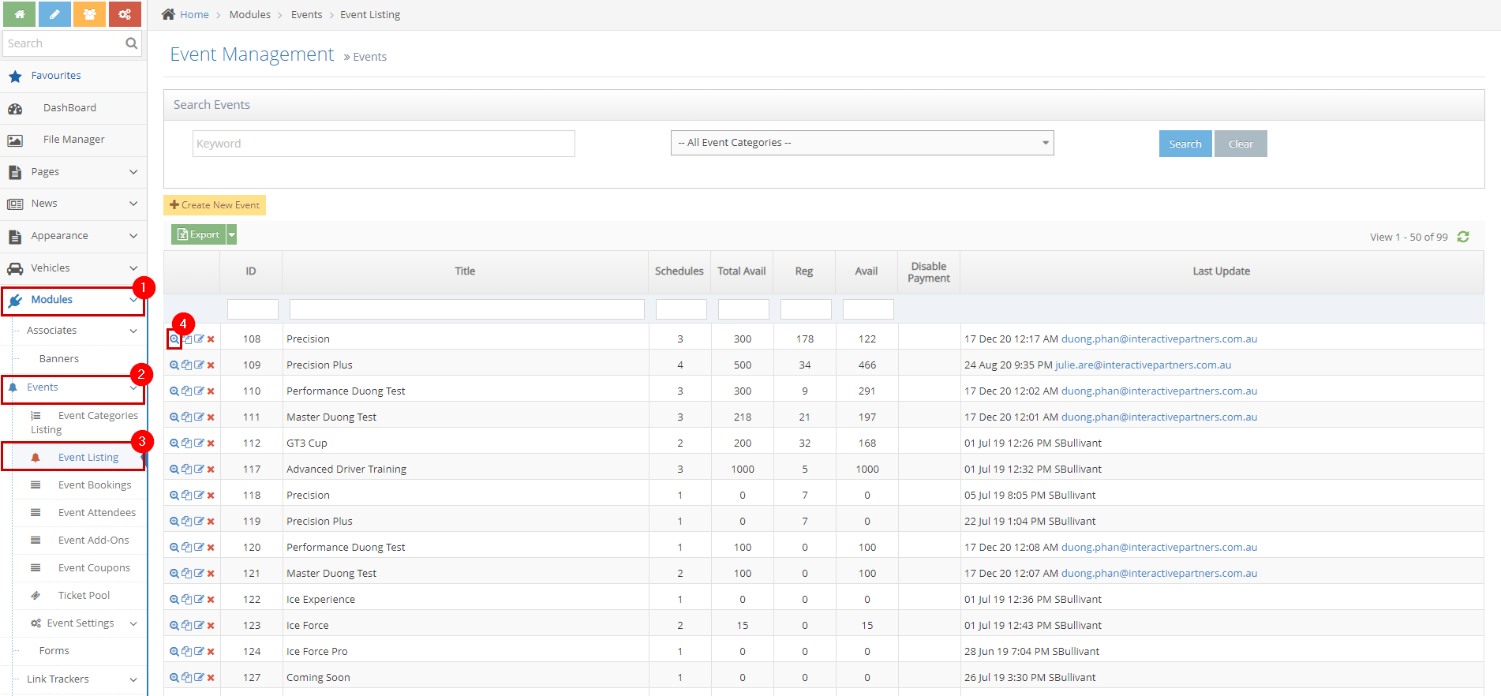Click the Clear button
Image resolution: width=1501 pixels, height=696 pixels.
[1241, 144]
